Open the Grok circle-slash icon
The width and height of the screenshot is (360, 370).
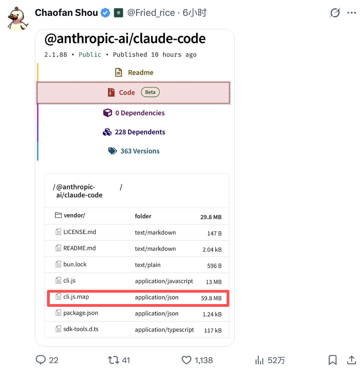(335, 13)
